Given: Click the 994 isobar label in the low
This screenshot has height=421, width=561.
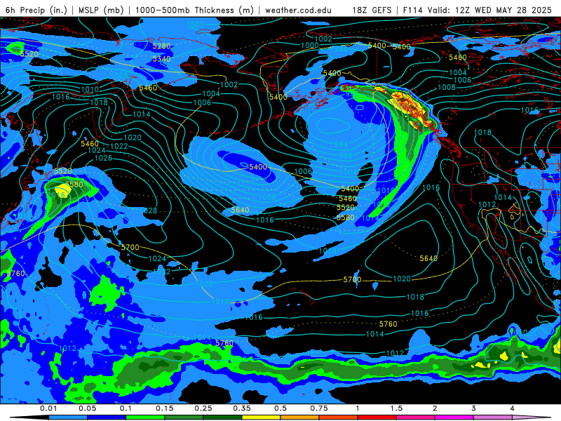Looking at the screenshot, I should pos(341,145).
